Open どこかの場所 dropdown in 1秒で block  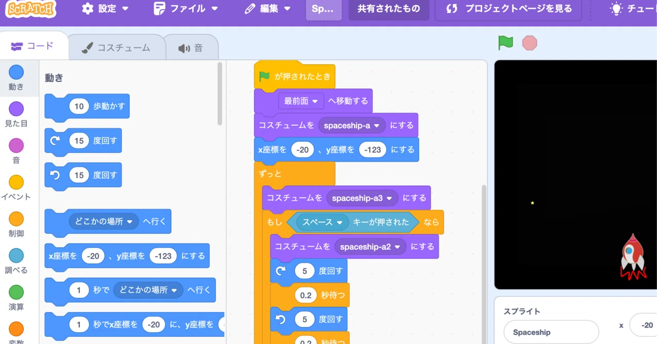[148, 290]
